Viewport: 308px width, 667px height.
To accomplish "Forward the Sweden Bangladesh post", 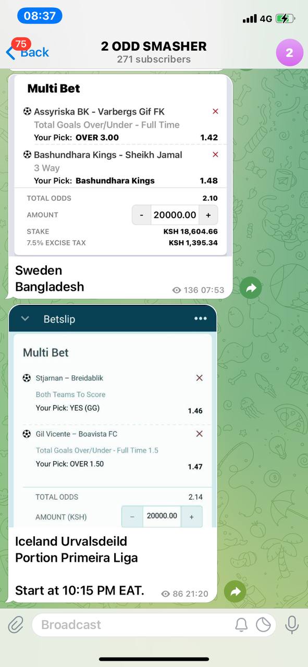I will pos(251,288).
